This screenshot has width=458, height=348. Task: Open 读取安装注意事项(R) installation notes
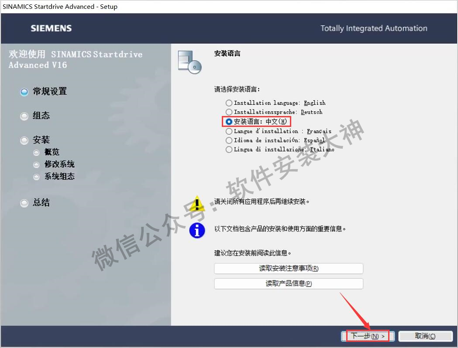click(x=289, y=268)
